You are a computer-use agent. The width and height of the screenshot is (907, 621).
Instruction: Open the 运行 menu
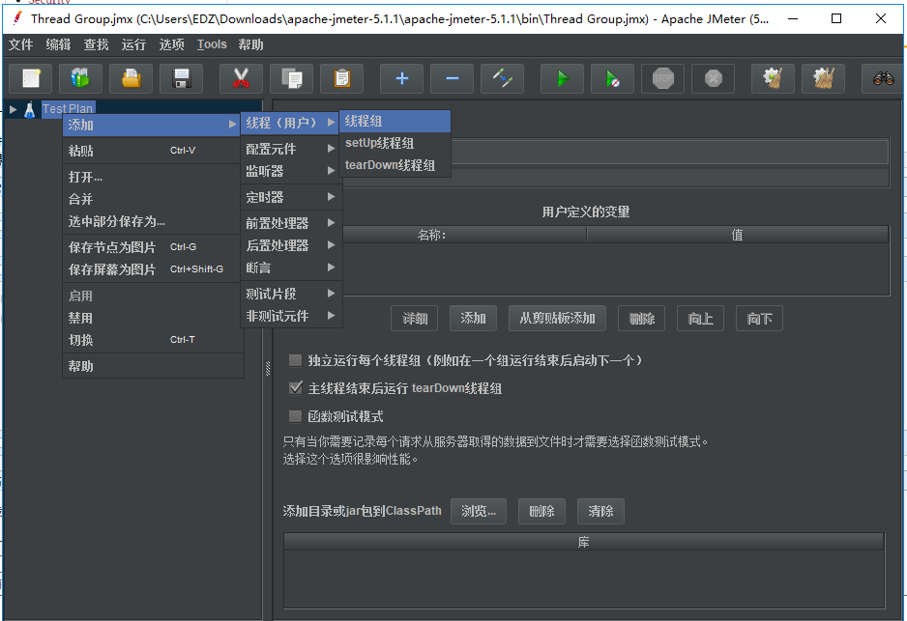point(133,44)
